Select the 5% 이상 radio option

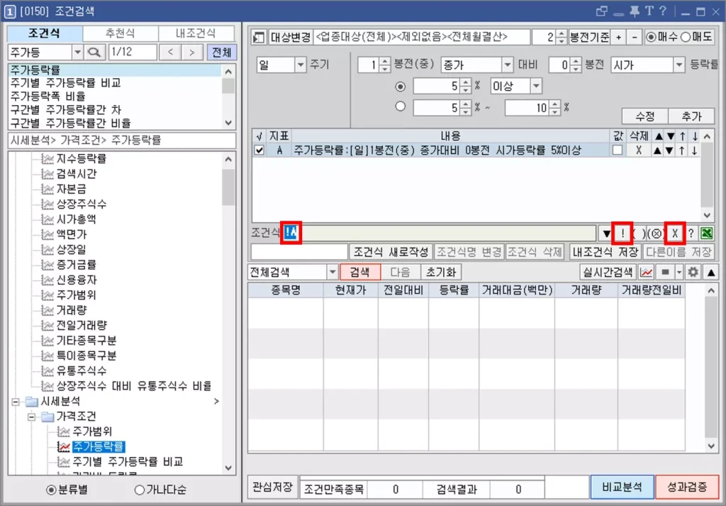pyautogui.click(x=401, y=86)
